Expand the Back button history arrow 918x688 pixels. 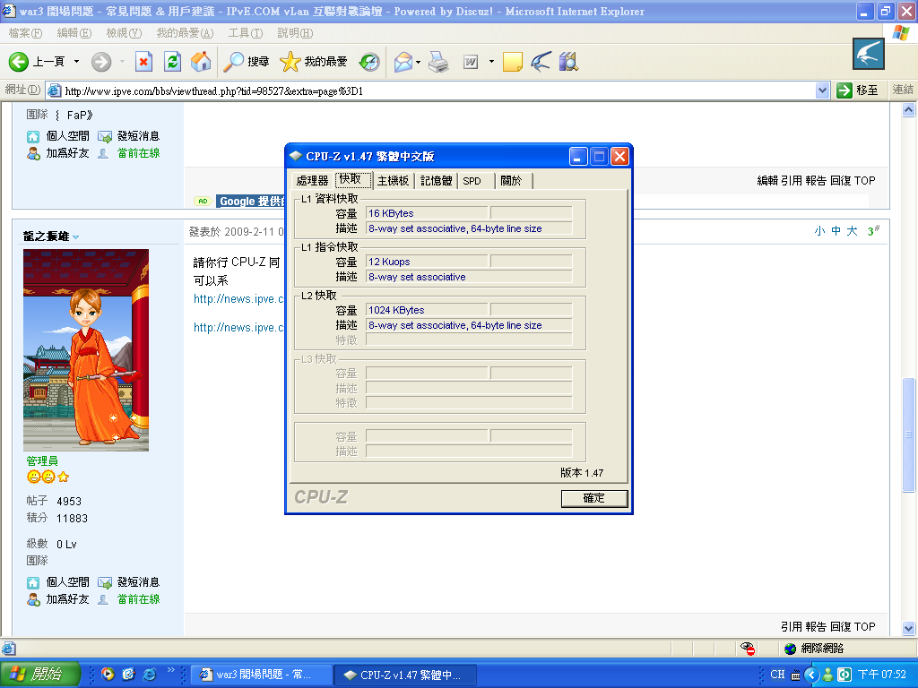pyautogui.click(x=76, y=62)
